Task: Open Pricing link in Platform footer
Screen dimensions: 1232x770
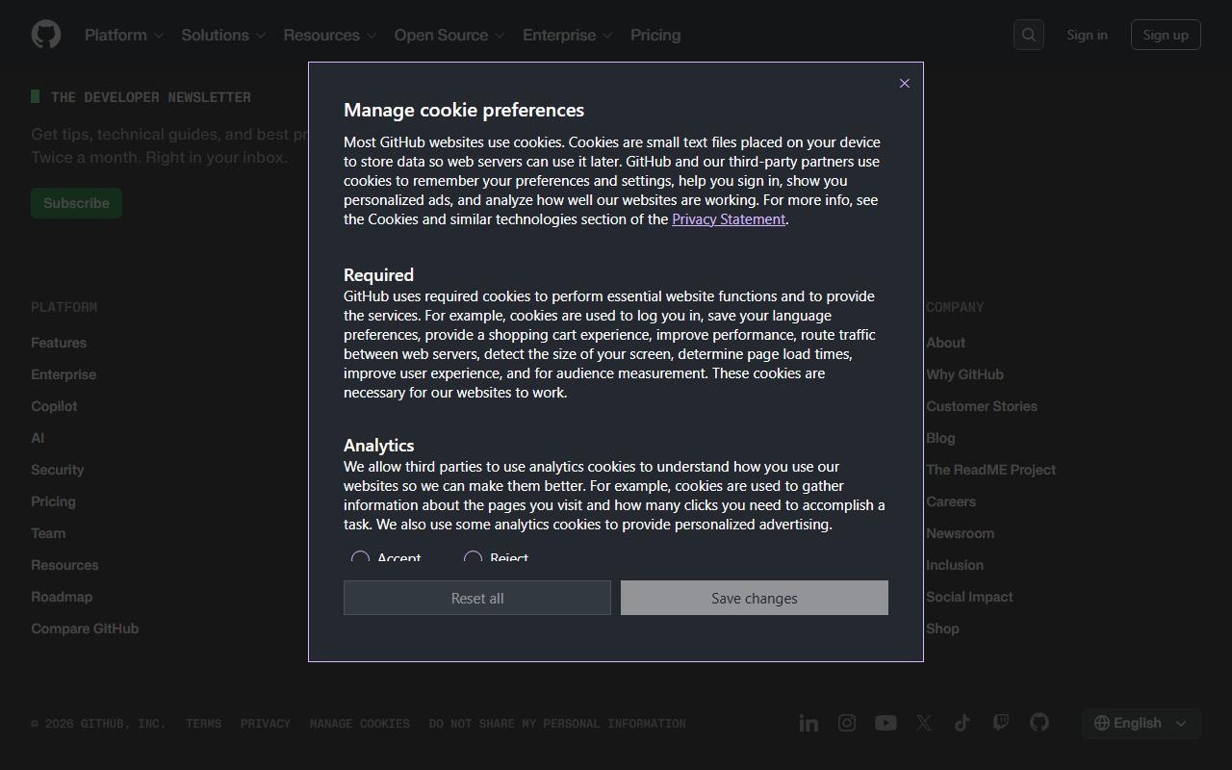Action: tap(53, 501)
